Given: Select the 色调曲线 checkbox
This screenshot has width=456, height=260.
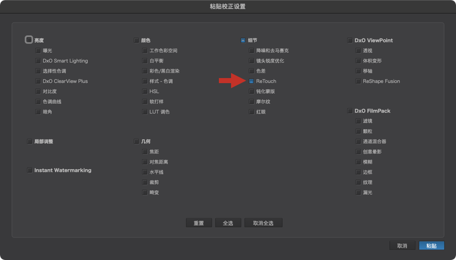Looking at the screenshot, I should (x=38, y=101).
